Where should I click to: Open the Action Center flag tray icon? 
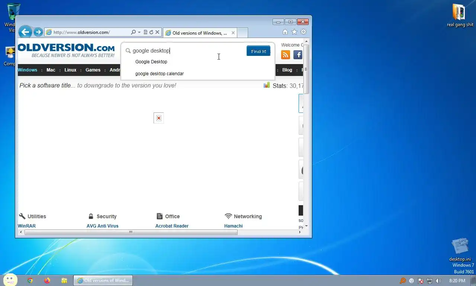421,281
